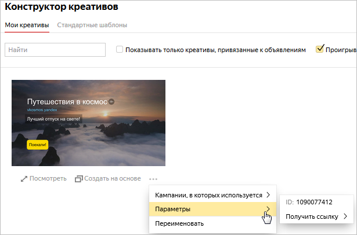Select the Параметры menu entry

[212, 209]
